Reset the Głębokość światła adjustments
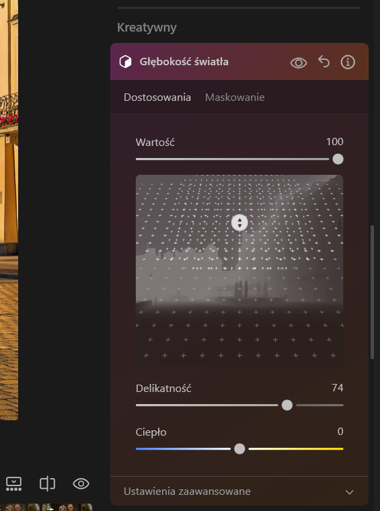This screenshot has width=380, height=511. pyautogui.click(x=324, y=62)
